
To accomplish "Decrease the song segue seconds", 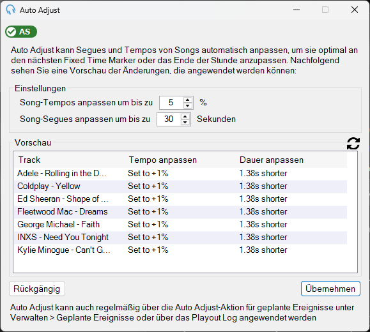I will point(185,122).
